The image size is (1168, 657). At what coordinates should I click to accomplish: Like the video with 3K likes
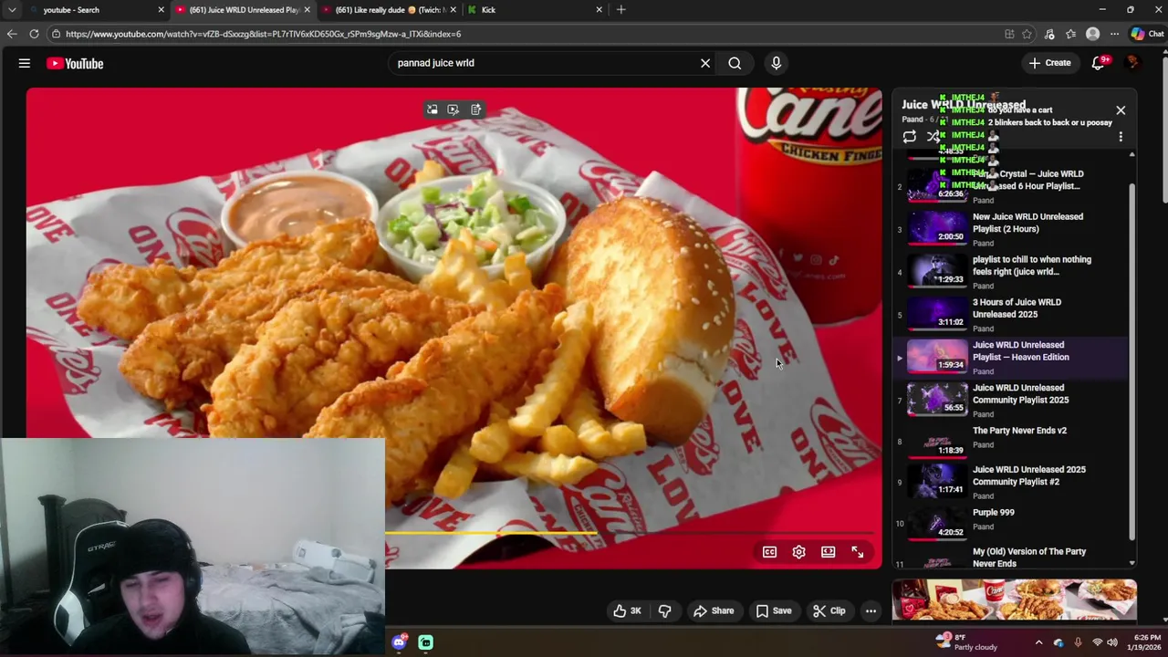point(627,610)
